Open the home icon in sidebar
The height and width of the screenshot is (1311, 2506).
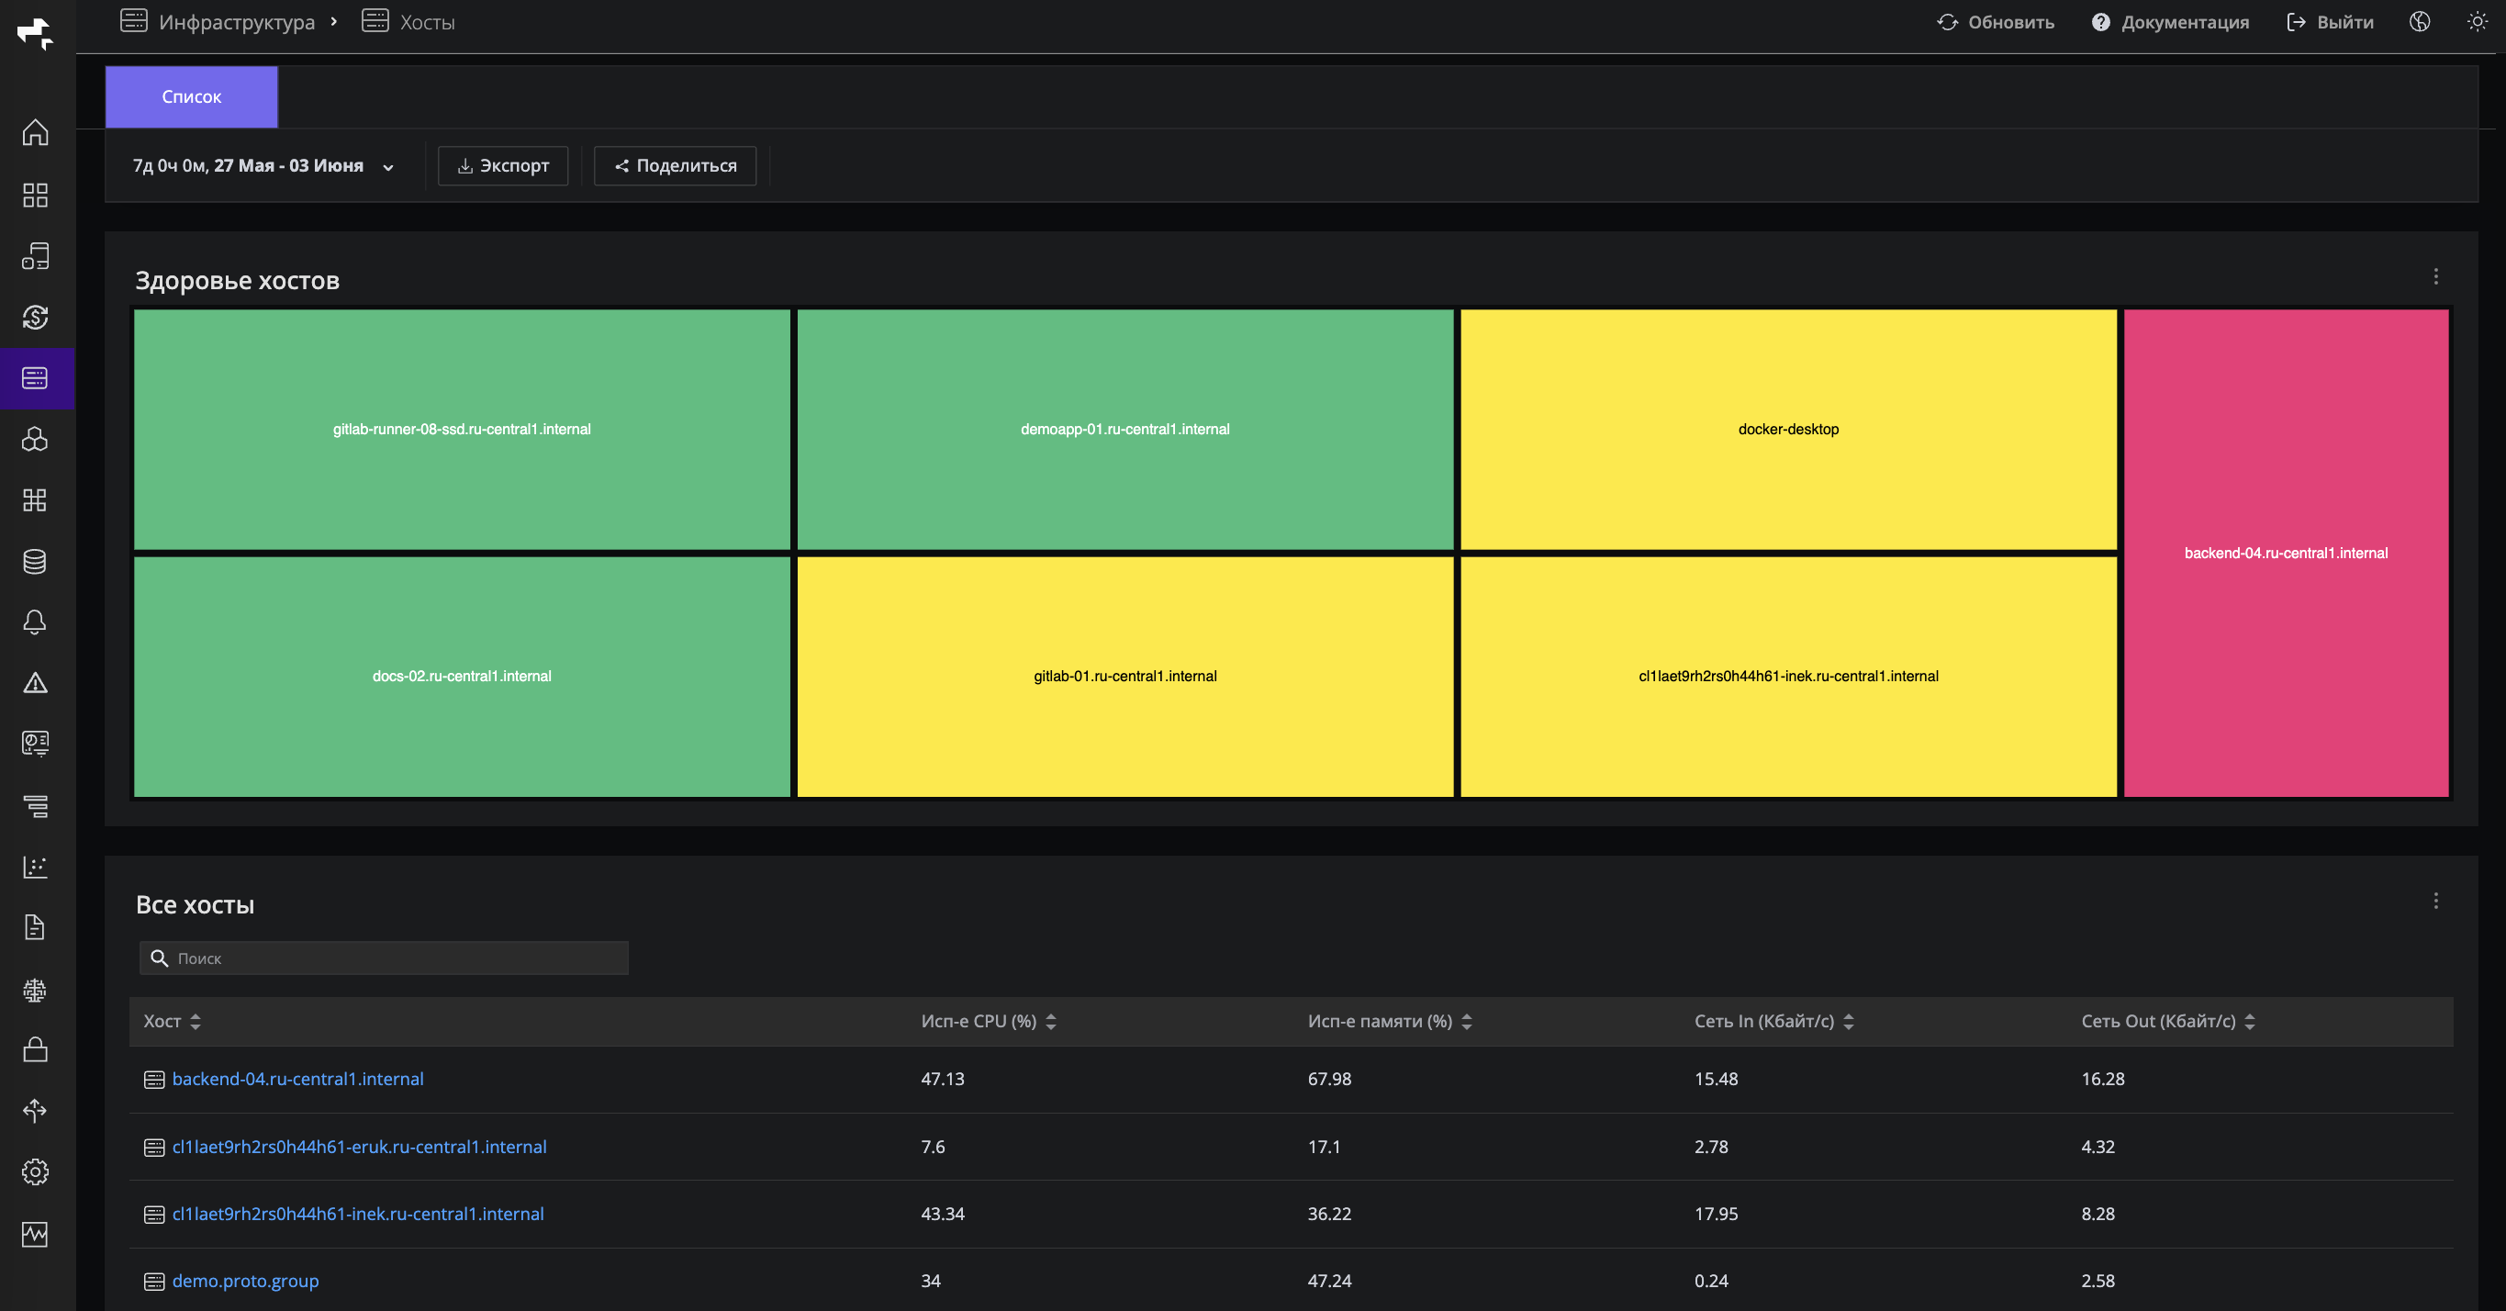point(35,132)
